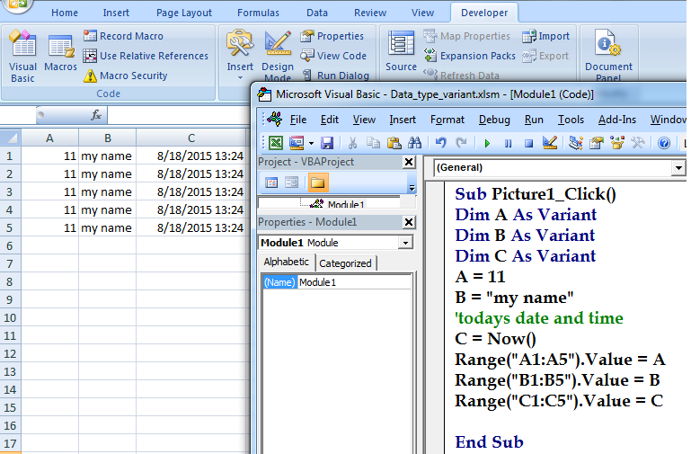This screenshot has width=691, height=454.
Task: Open the VBA Format menu
Action: 447,120
